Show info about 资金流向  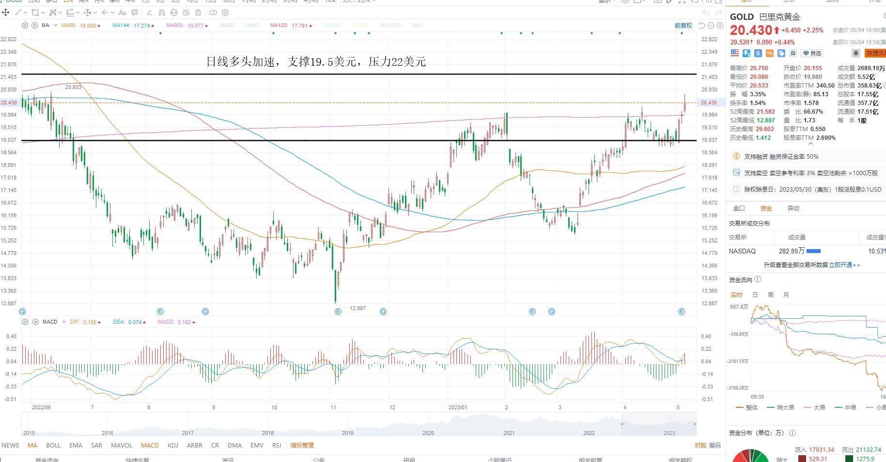tap(758, 279)
